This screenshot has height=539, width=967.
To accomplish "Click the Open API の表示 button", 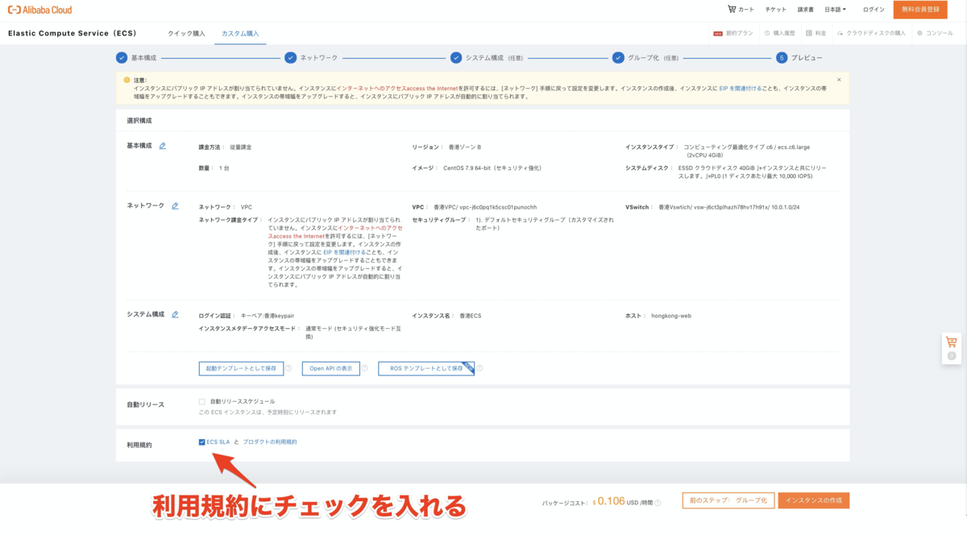I will pyautogui.click(x=331, y=368).
